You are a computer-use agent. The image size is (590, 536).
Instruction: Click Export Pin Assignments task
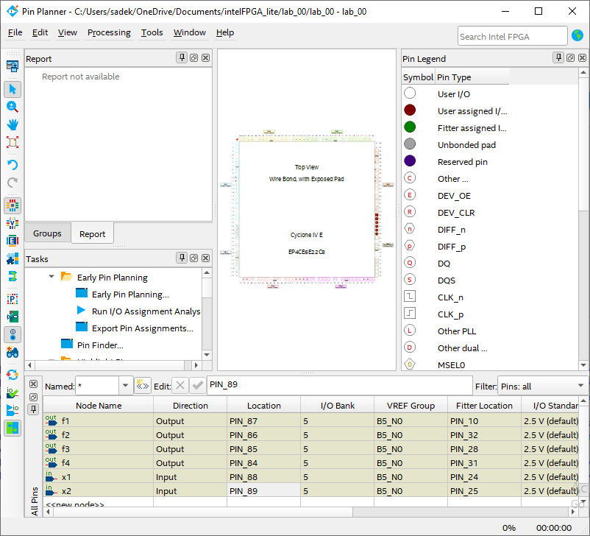click(x=142, y=328)
